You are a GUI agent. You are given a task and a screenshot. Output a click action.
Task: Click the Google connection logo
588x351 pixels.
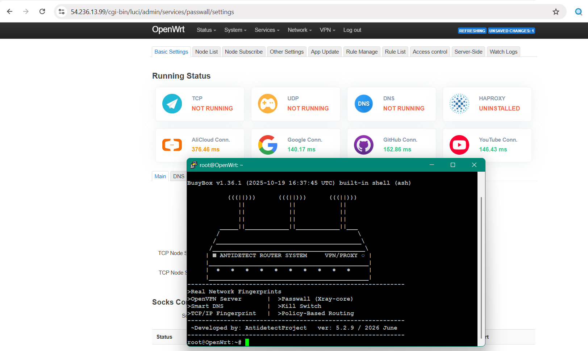pyautogui.click(x=268, y=145)
